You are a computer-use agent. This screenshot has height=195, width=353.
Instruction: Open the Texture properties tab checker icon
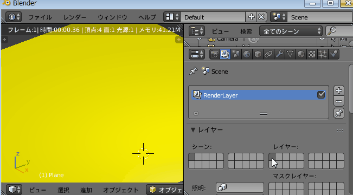pyautogui.click(x=312, y=54)
